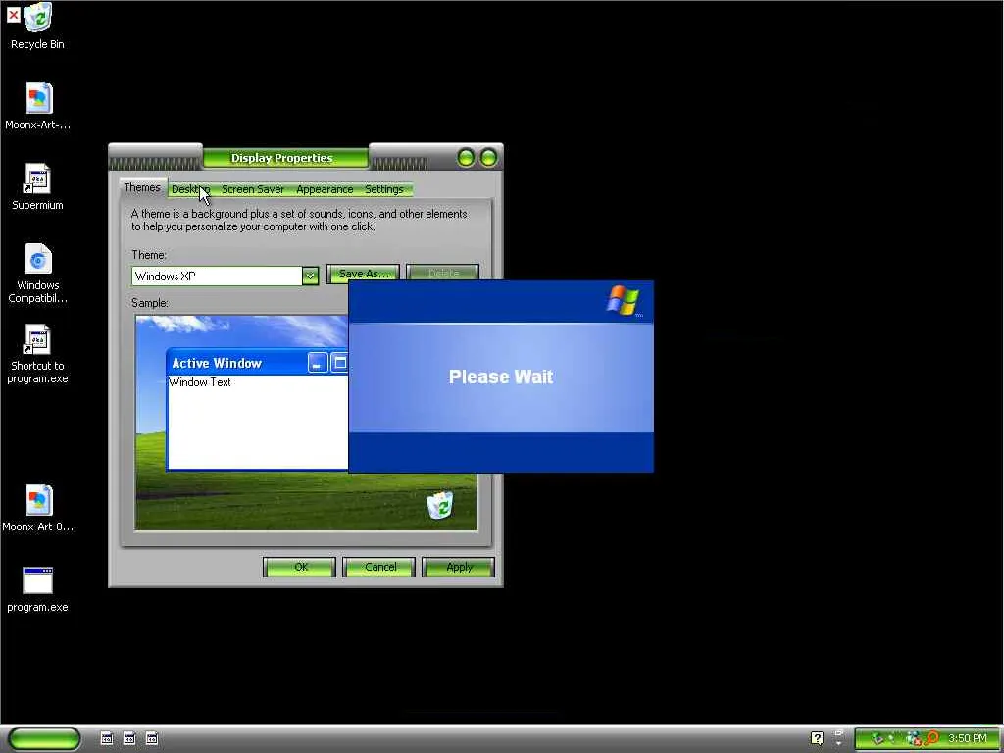This screenshot has height=753, width=1004.
Task: Confirm with OK in Display Properties
Action: pos(299,567)
